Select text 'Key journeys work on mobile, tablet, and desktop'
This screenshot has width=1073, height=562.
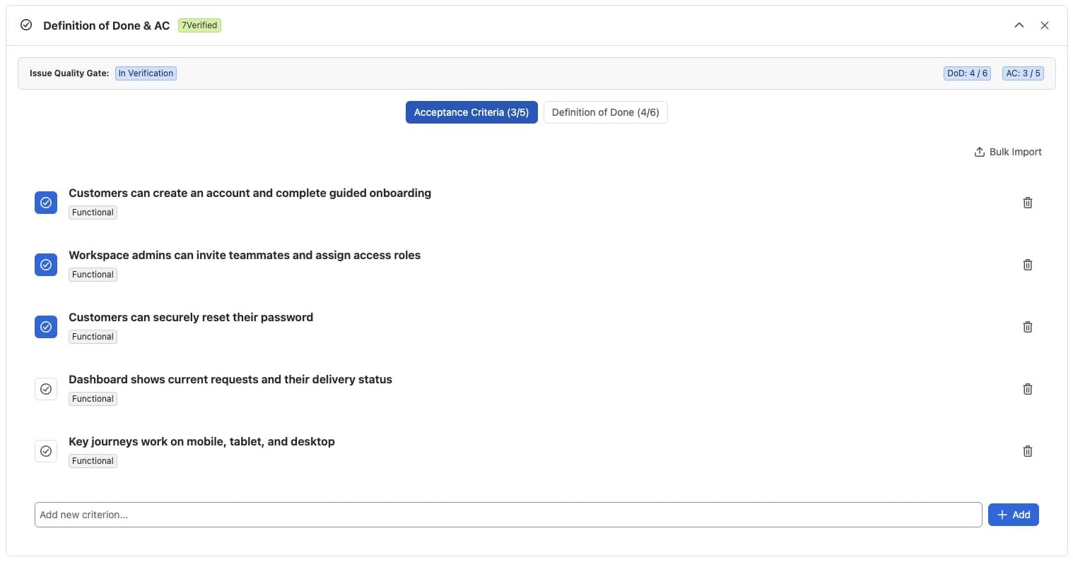click(201, 441)
